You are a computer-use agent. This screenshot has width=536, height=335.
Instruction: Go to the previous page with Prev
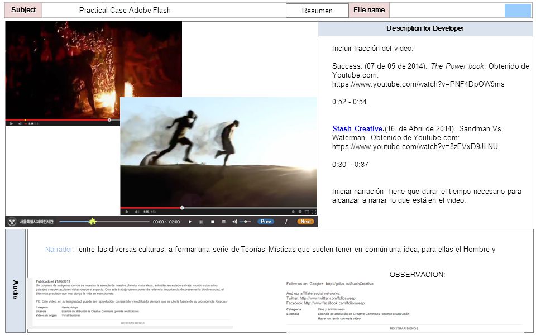[266, 222]
